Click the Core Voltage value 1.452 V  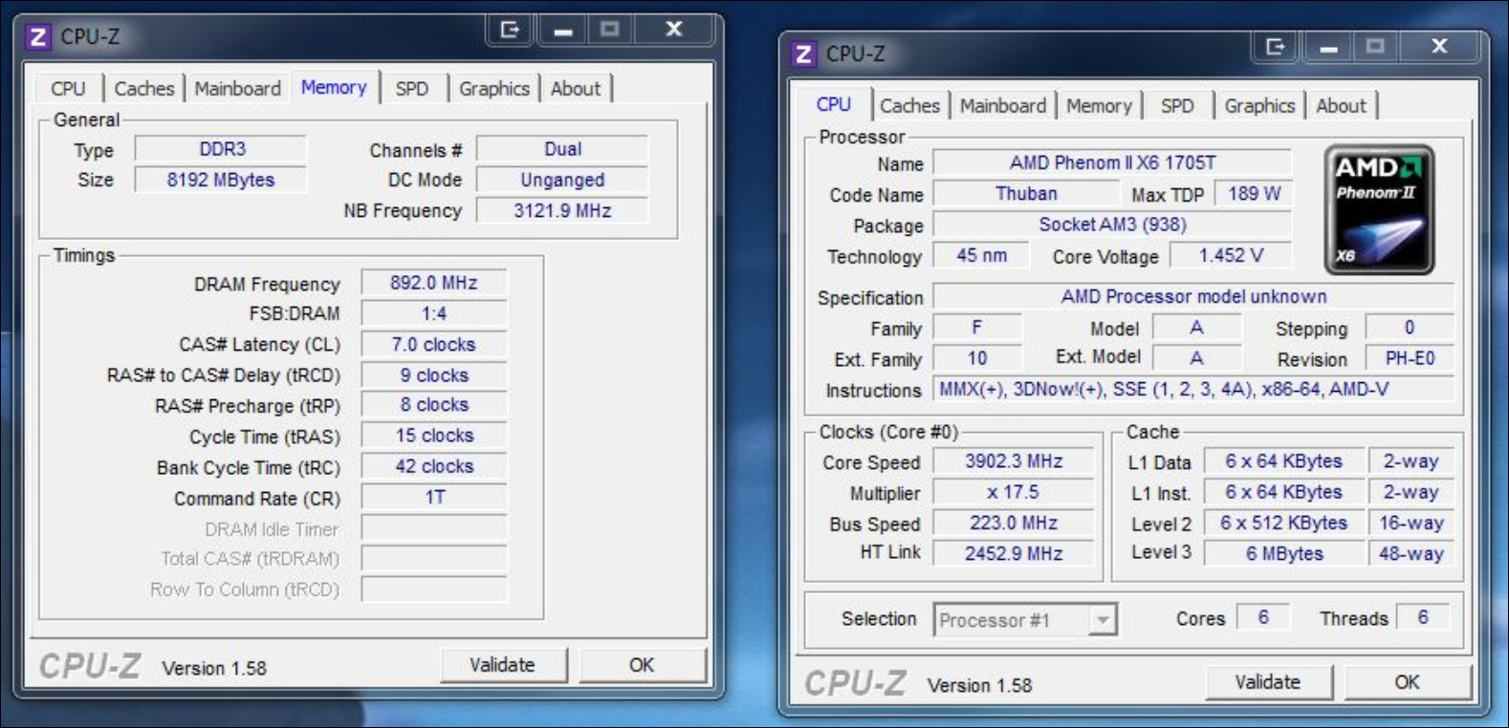coord(1231,255)
